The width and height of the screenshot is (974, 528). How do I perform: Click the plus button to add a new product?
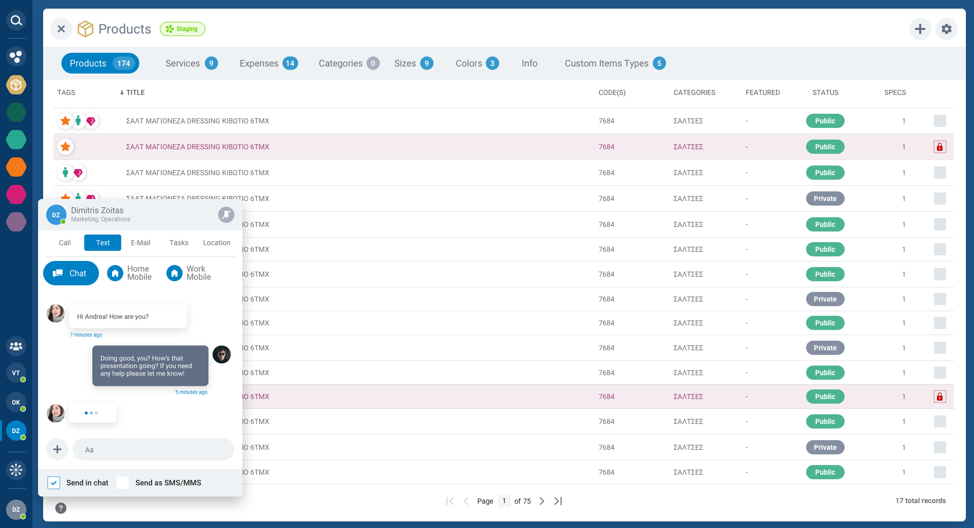pos(920,29)
